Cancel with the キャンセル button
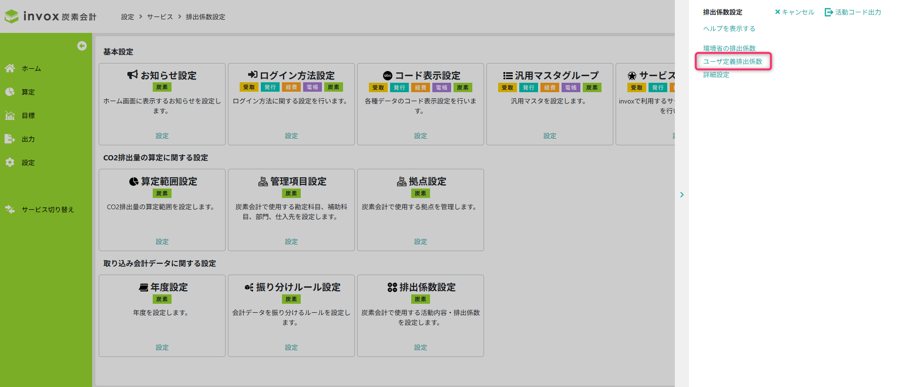 point(794,12)
